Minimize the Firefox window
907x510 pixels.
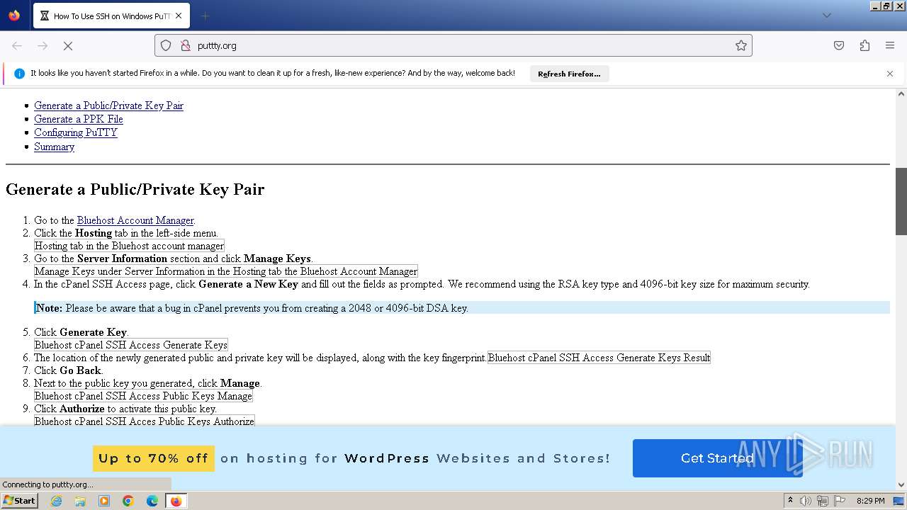click(876, 6)
